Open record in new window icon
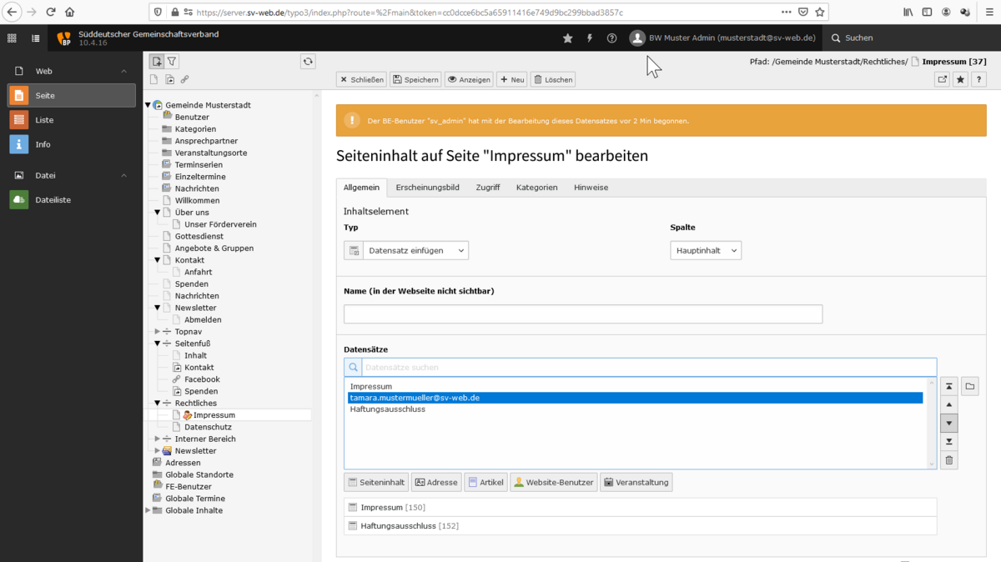Image resolution: width=1001 pixels, height=562 pixels. [943, 80]
